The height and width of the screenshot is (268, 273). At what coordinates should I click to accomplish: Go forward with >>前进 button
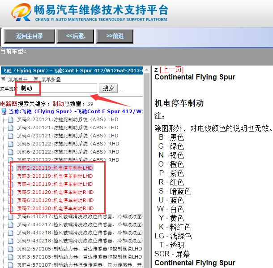click(115, 36)
